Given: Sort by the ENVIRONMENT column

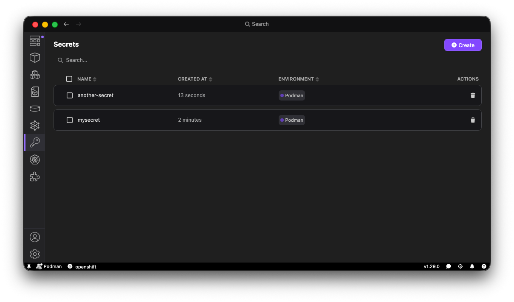Looking at the screenshot, I should (x=299, y=79).
